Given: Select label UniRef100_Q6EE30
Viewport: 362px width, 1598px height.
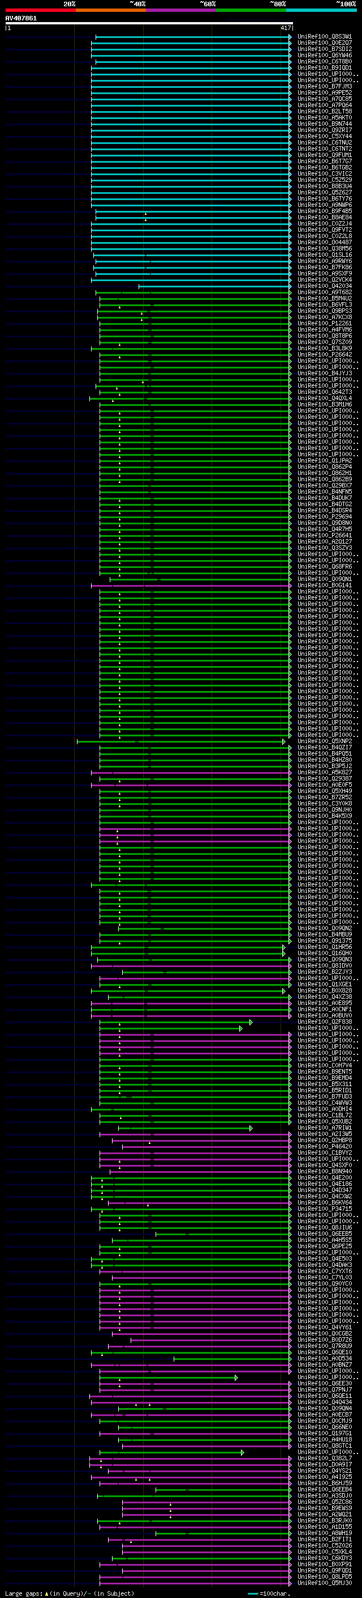Looking at the screenshot, I should pos(325,1383).
